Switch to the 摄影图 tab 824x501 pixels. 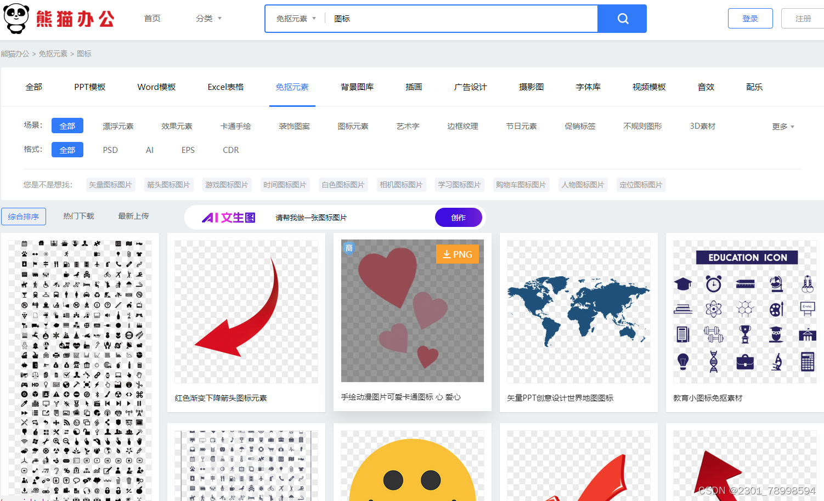point(531,87)
